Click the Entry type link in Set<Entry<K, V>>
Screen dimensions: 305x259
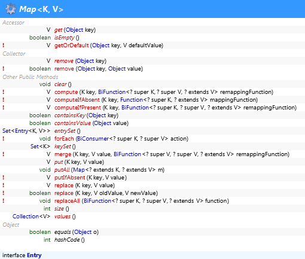pyautogui.click(x=22, y=131)
